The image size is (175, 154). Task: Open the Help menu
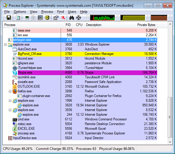click(84, 12)
